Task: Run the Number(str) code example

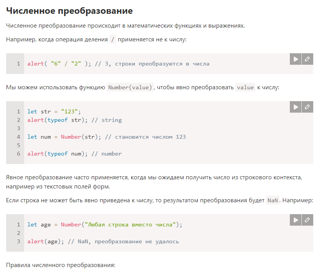Action: tap(296, 107)
